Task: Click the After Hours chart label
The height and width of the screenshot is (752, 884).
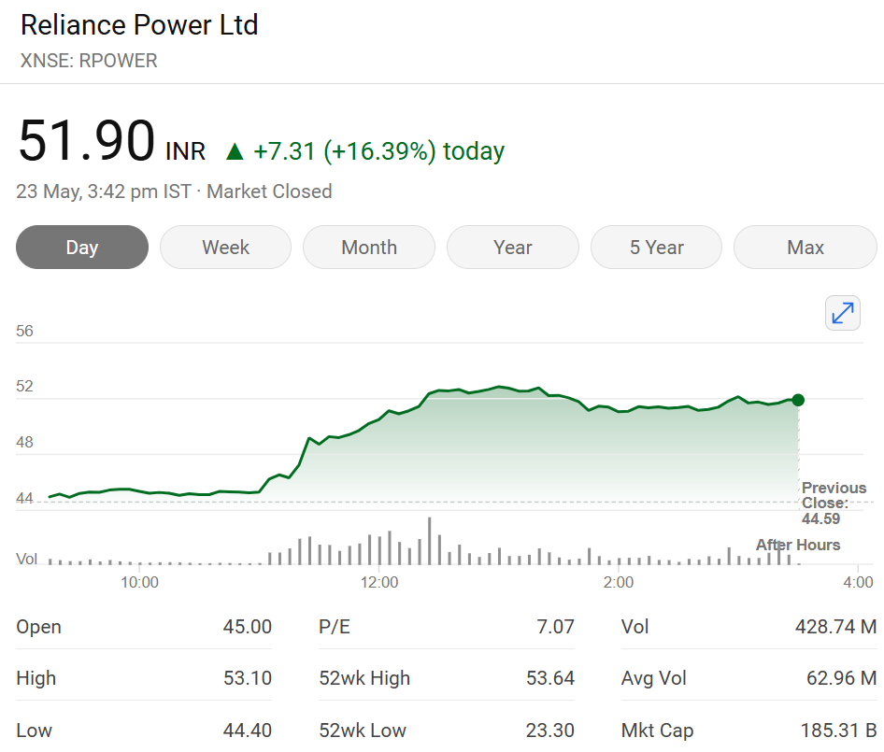Action: pyautogui.click(x=798, y=545)
